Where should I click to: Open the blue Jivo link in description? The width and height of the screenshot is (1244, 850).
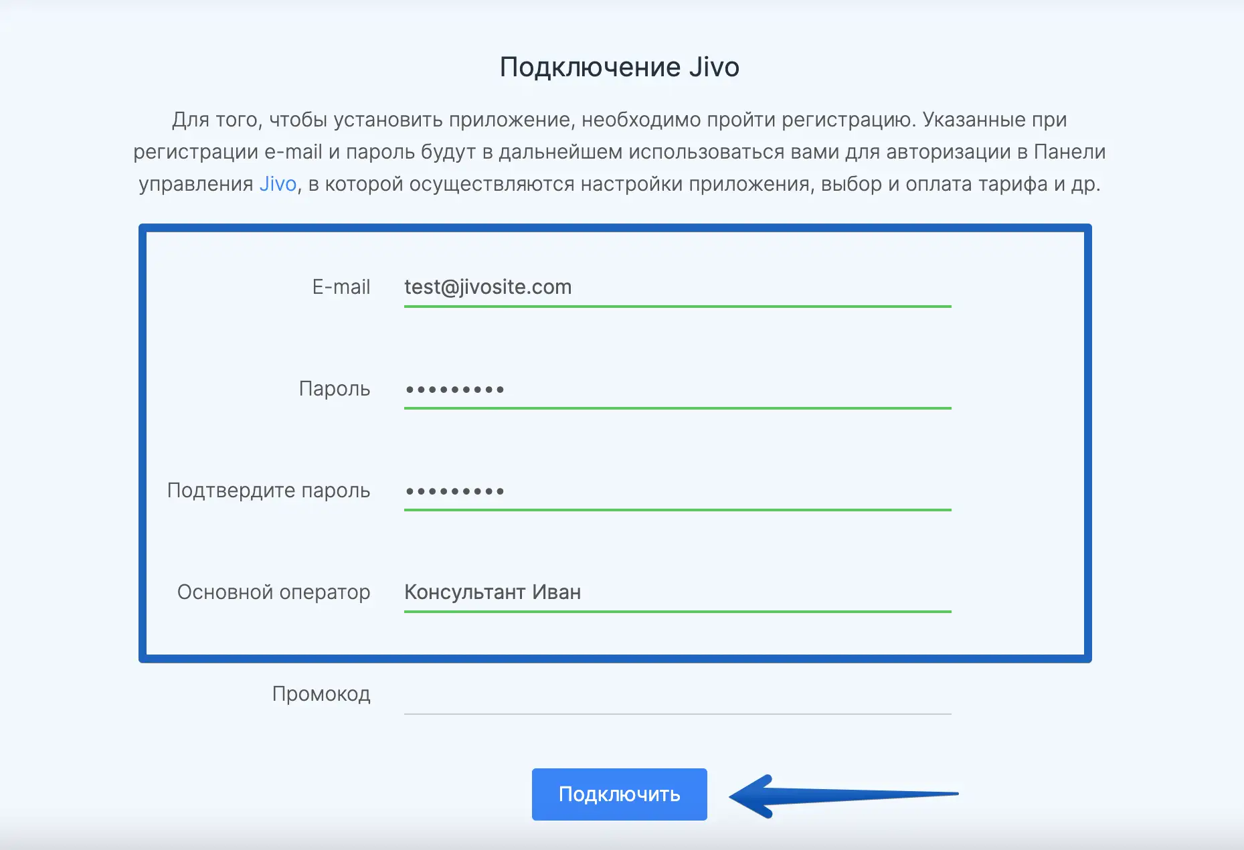pyautogui.click(x=278, y=184)
